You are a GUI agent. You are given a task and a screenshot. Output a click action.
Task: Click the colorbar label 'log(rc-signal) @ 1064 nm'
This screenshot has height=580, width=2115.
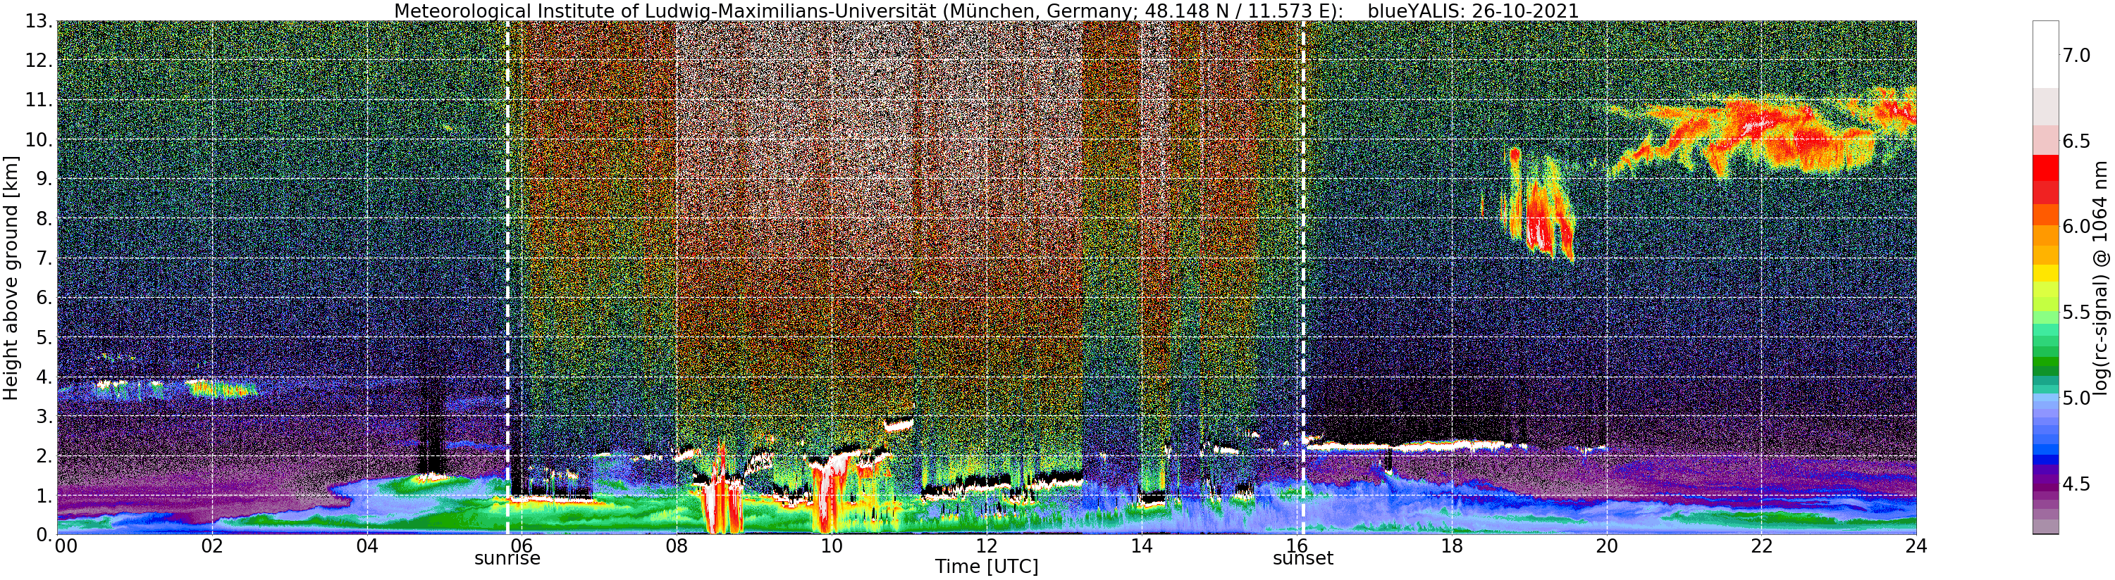(x=2102, y=277)
